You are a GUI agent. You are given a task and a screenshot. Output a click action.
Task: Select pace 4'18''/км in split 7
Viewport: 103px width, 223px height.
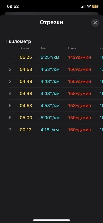(50, 130)
